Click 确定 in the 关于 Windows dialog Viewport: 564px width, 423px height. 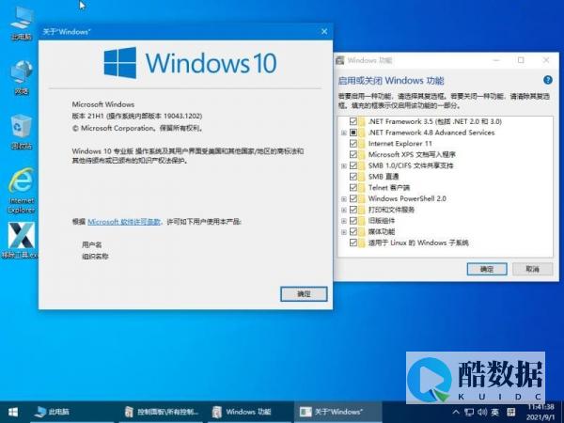[x=304, y=294]
